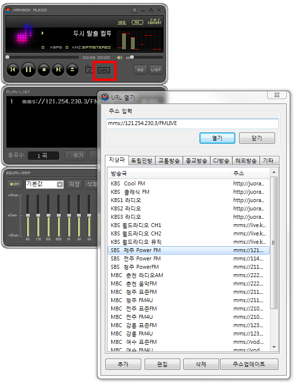298x385 pixels.
Task: Sort by the 주소 column header
Action: click(249, 174)
